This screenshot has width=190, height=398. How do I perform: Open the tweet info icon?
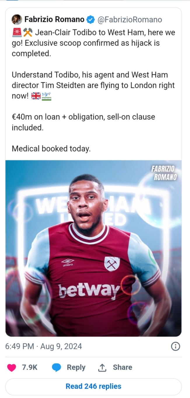[x=175, y=346]
